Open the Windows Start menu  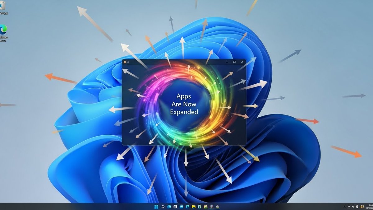(x=156, y=207)
